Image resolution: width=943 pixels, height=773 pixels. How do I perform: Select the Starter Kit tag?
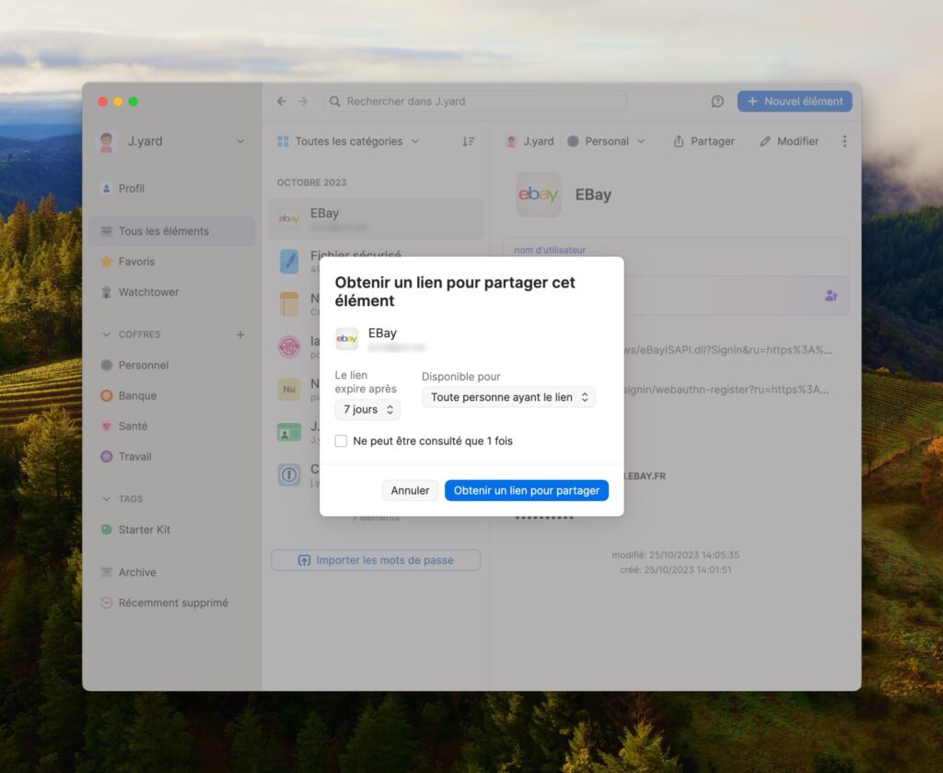tap(171, 530)
